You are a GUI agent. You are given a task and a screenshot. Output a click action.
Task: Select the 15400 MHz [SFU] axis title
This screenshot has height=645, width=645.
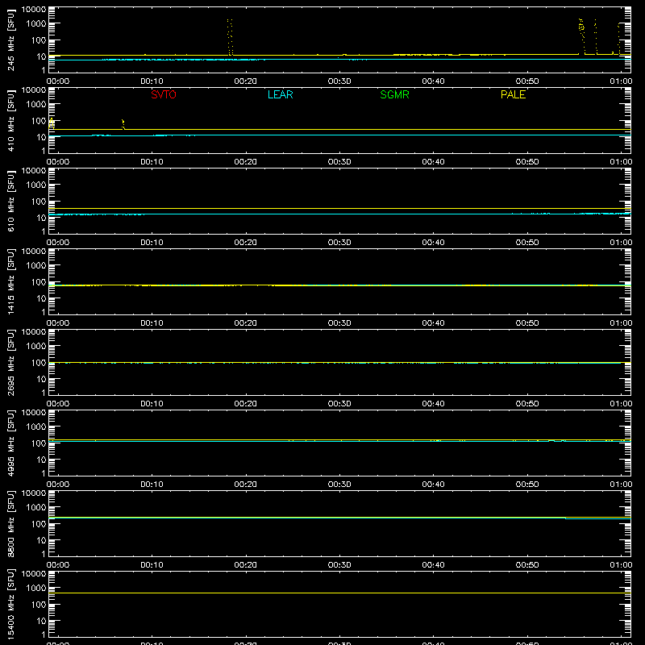point(10,604)
